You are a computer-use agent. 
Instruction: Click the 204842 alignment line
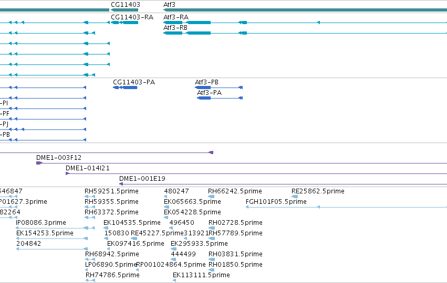52,249
